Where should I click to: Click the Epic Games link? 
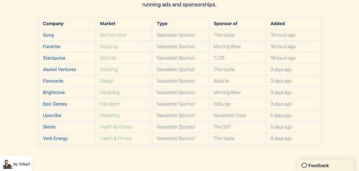(55, 104)
